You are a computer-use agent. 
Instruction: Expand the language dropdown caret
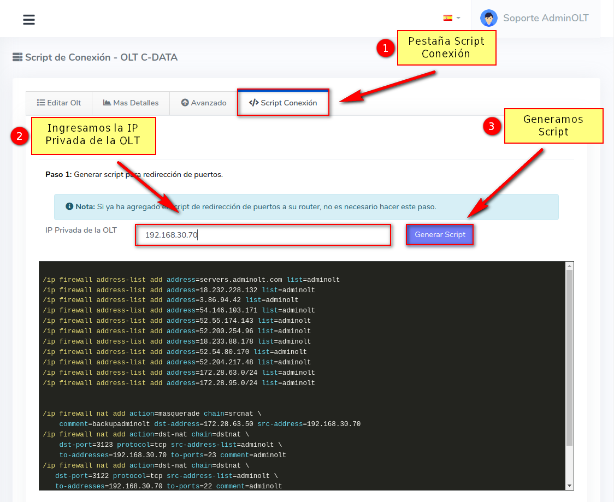458,18
